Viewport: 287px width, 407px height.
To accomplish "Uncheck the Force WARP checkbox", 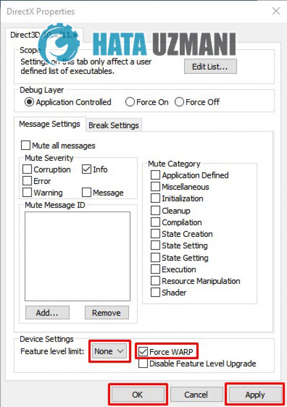I will [143, 352].
